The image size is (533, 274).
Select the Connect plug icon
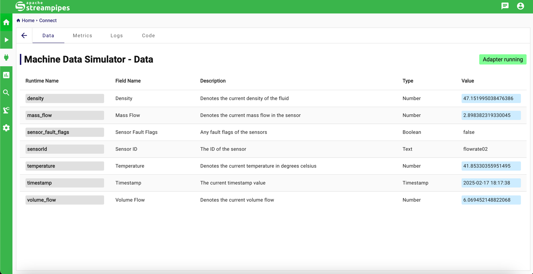[x=6, y=57]
